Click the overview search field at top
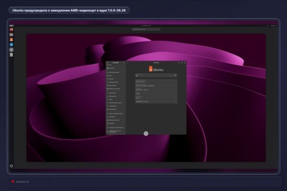This screenshot has width=287, height=191. coord(146,29)
